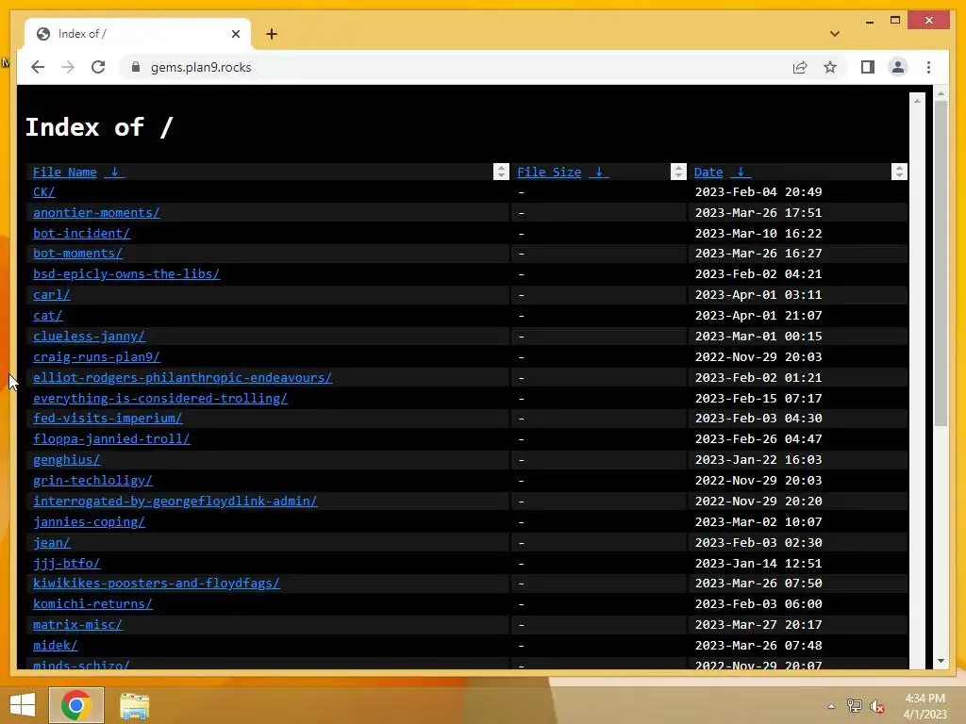Click the outer vertical scrollbar thumb
Viewport: 966px width, 724px height.
click(x=941, y=264)
